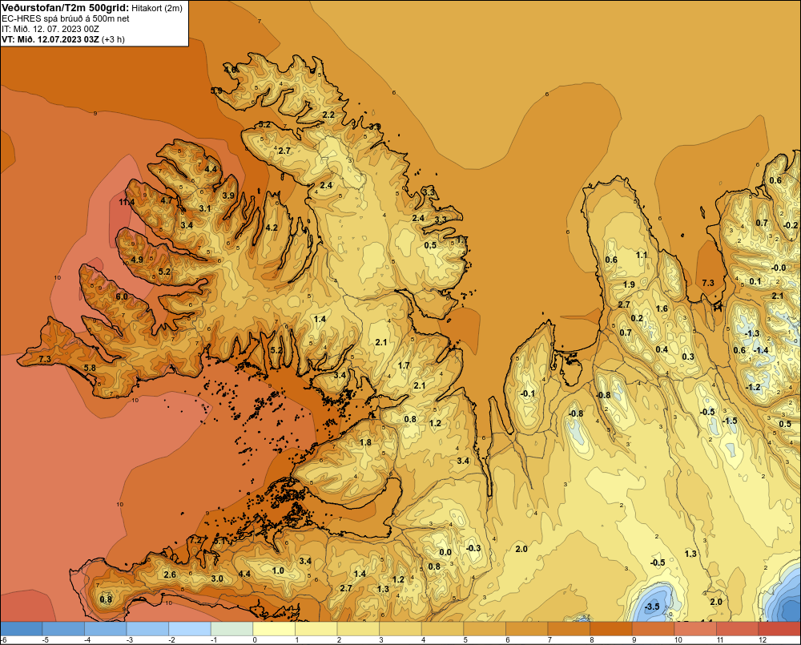Pick the legend color band between 7 and 8
This screenshot has height=645, width=801.
pos(569,629)
